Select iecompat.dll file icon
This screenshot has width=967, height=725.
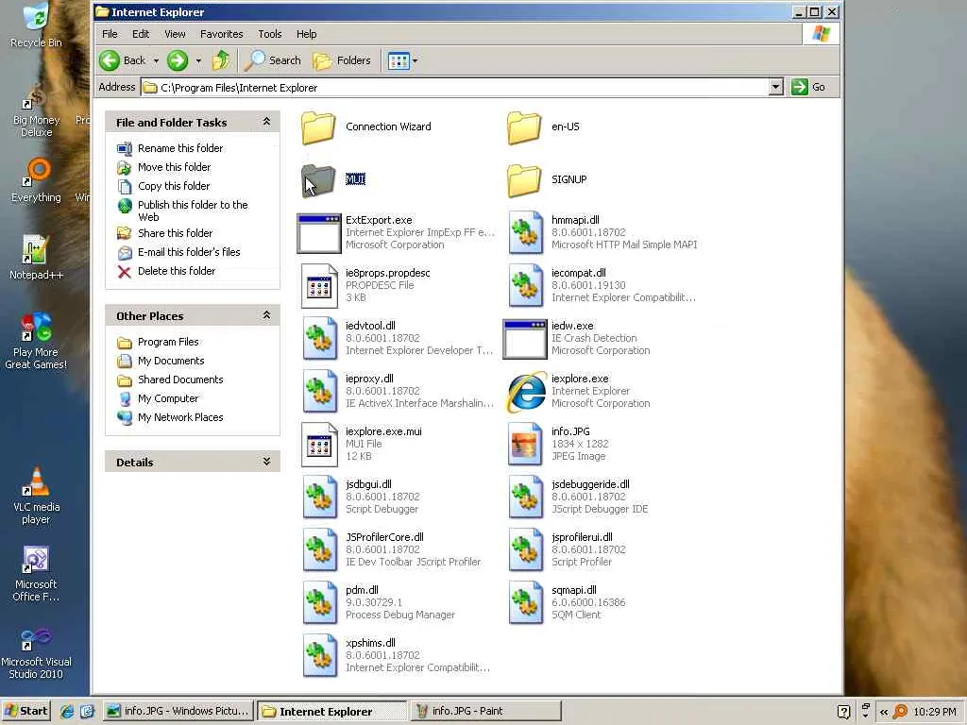[525, 285]
